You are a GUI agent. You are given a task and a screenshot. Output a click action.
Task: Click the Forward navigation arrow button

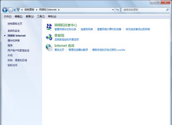10,10
